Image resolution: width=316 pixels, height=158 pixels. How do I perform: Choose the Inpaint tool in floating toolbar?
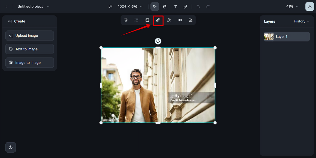pos(126,20)
